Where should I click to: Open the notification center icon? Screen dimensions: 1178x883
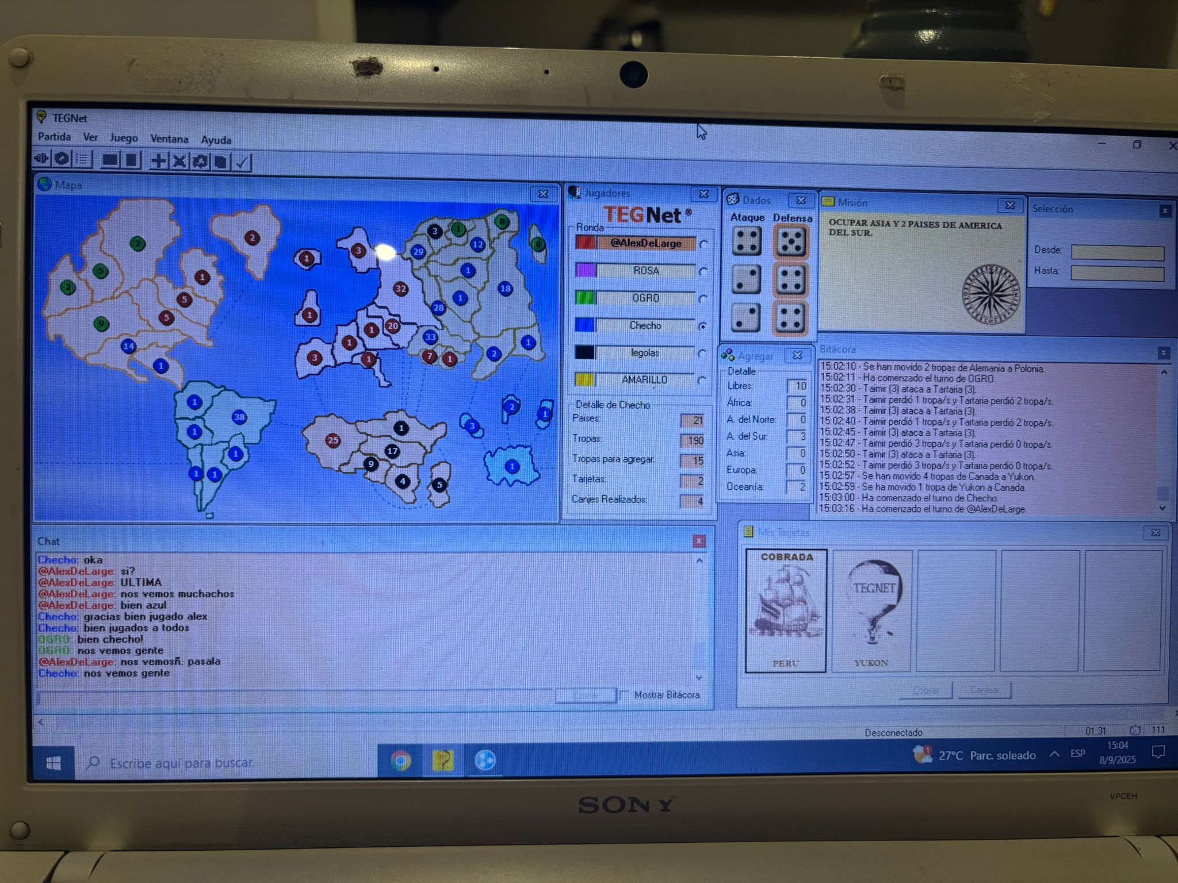pyautogui.click(x=1158, y=752)
